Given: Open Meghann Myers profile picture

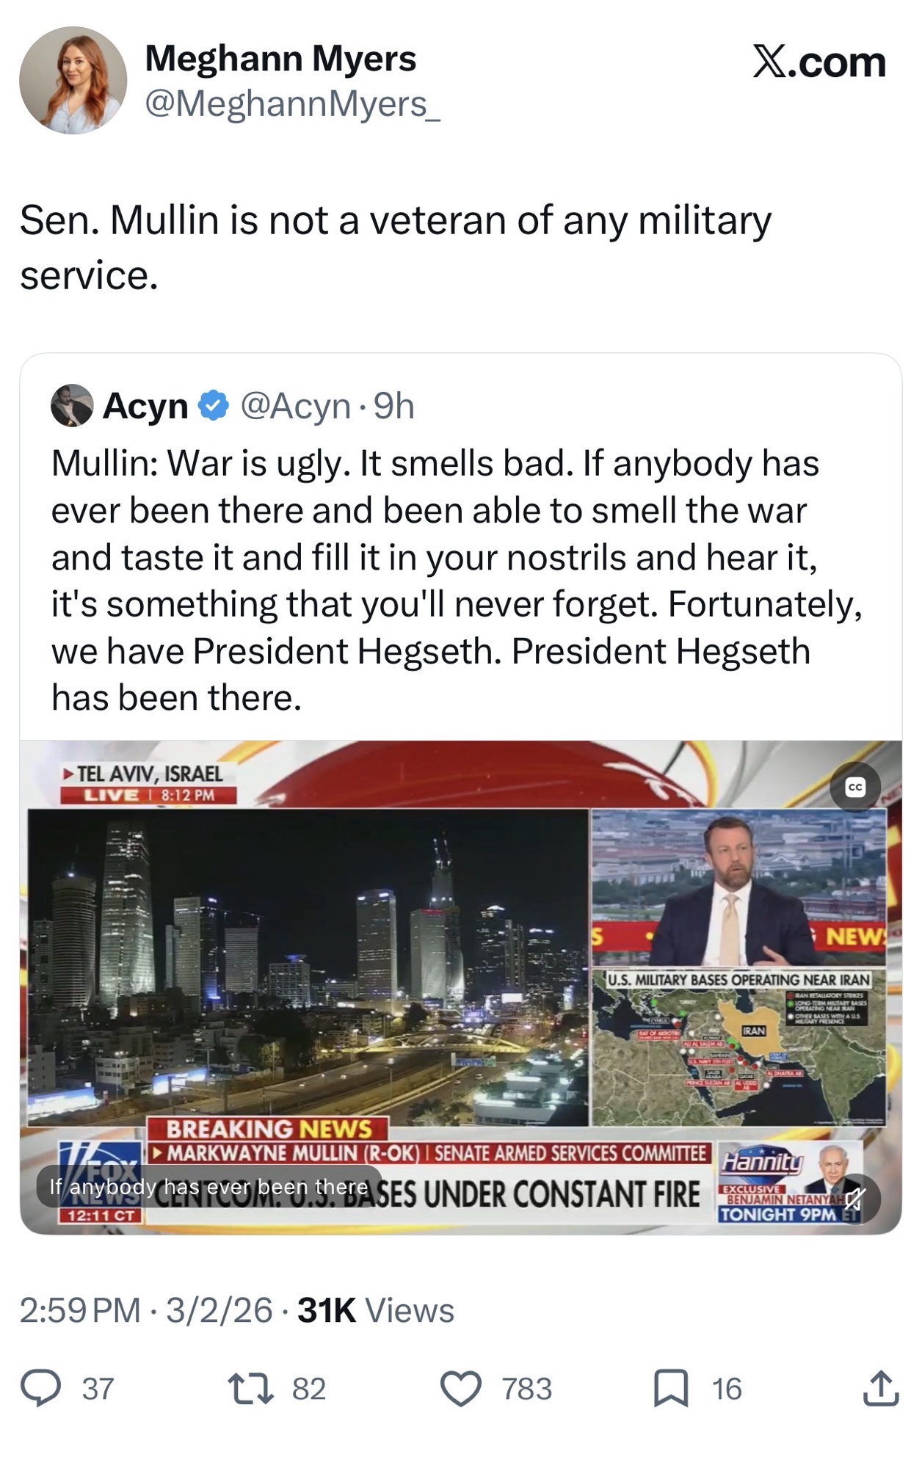Looking at the screenshot, I should [73, 81].
